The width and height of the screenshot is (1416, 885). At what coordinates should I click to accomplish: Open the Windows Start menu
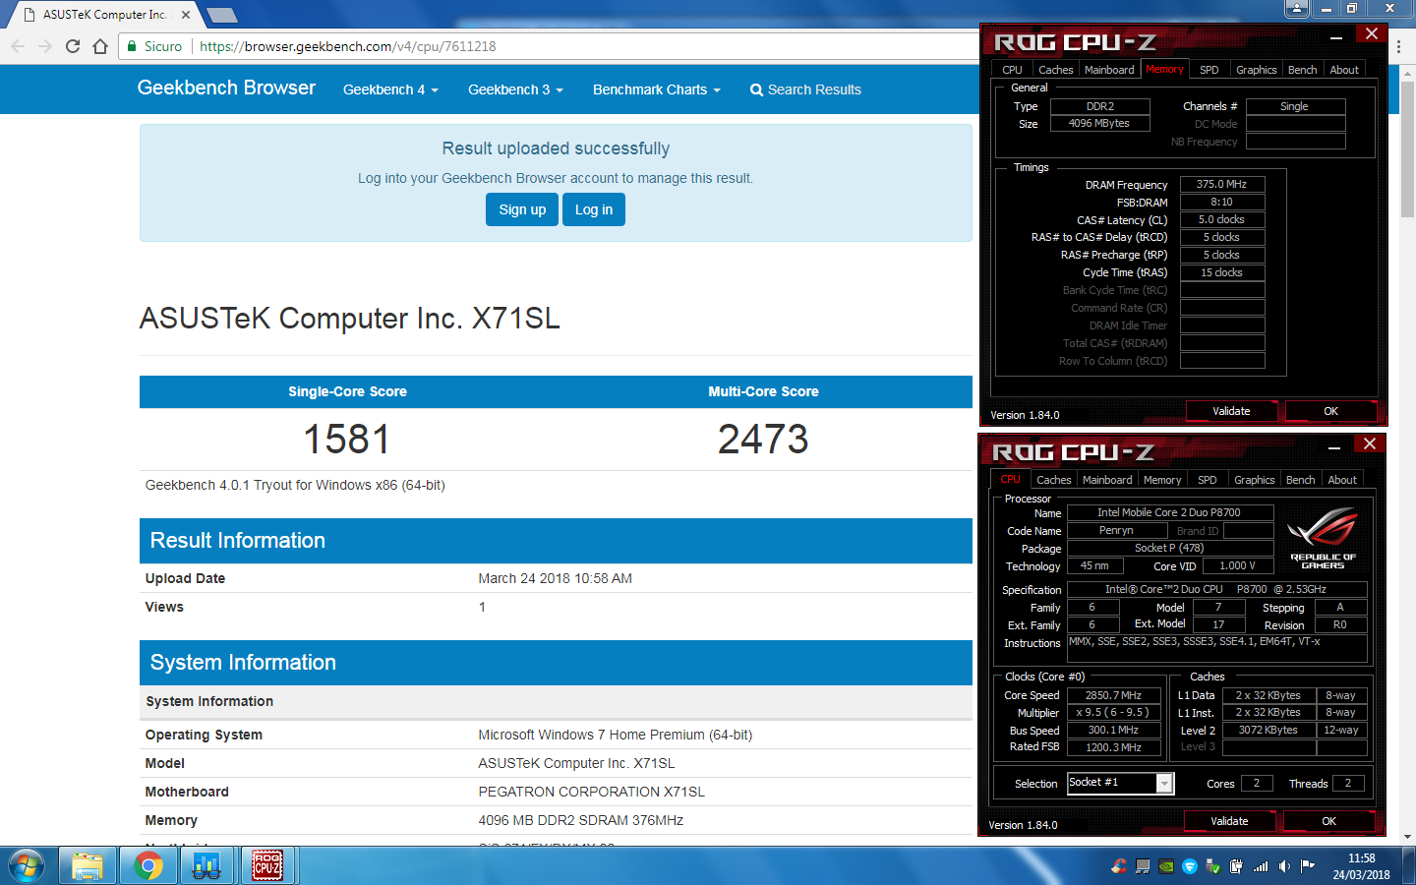(27, 866)
